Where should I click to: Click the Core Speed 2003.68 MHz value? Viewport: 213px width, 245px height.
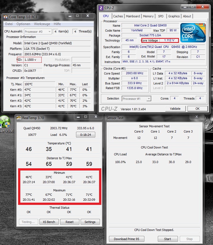[x=134, y=73]
